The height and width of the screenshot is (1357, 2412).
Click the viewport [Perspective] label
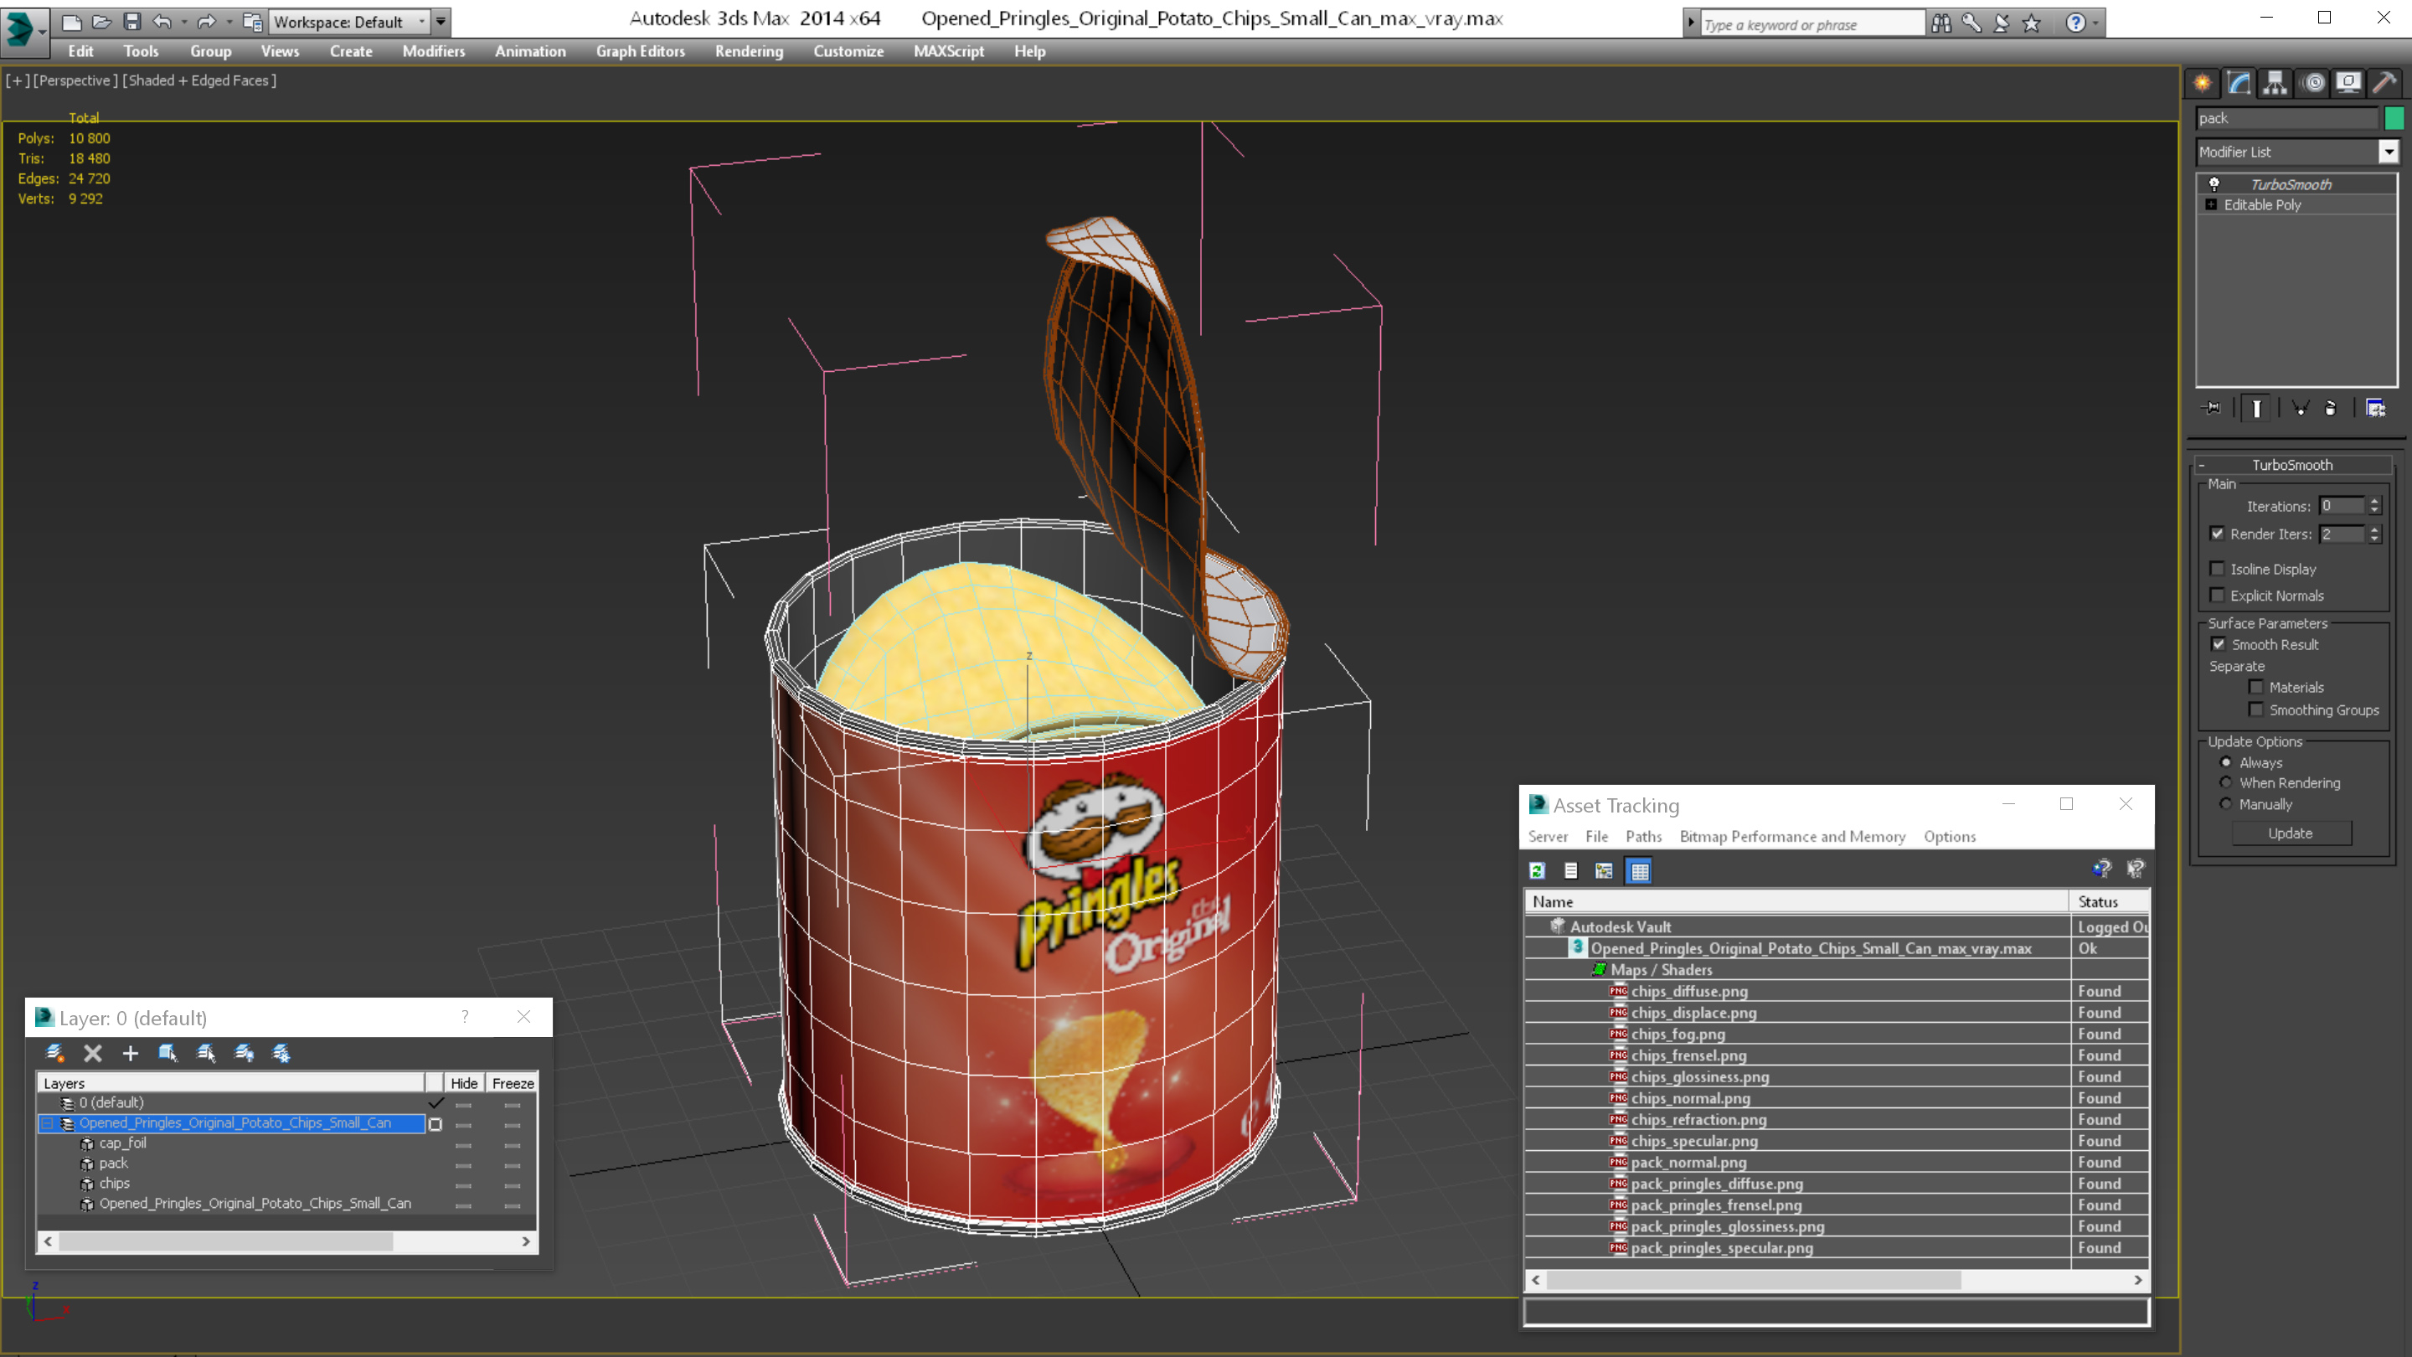tap(76, 80)
